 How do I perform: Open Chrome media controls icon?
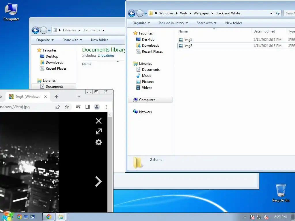coord(78,107)
